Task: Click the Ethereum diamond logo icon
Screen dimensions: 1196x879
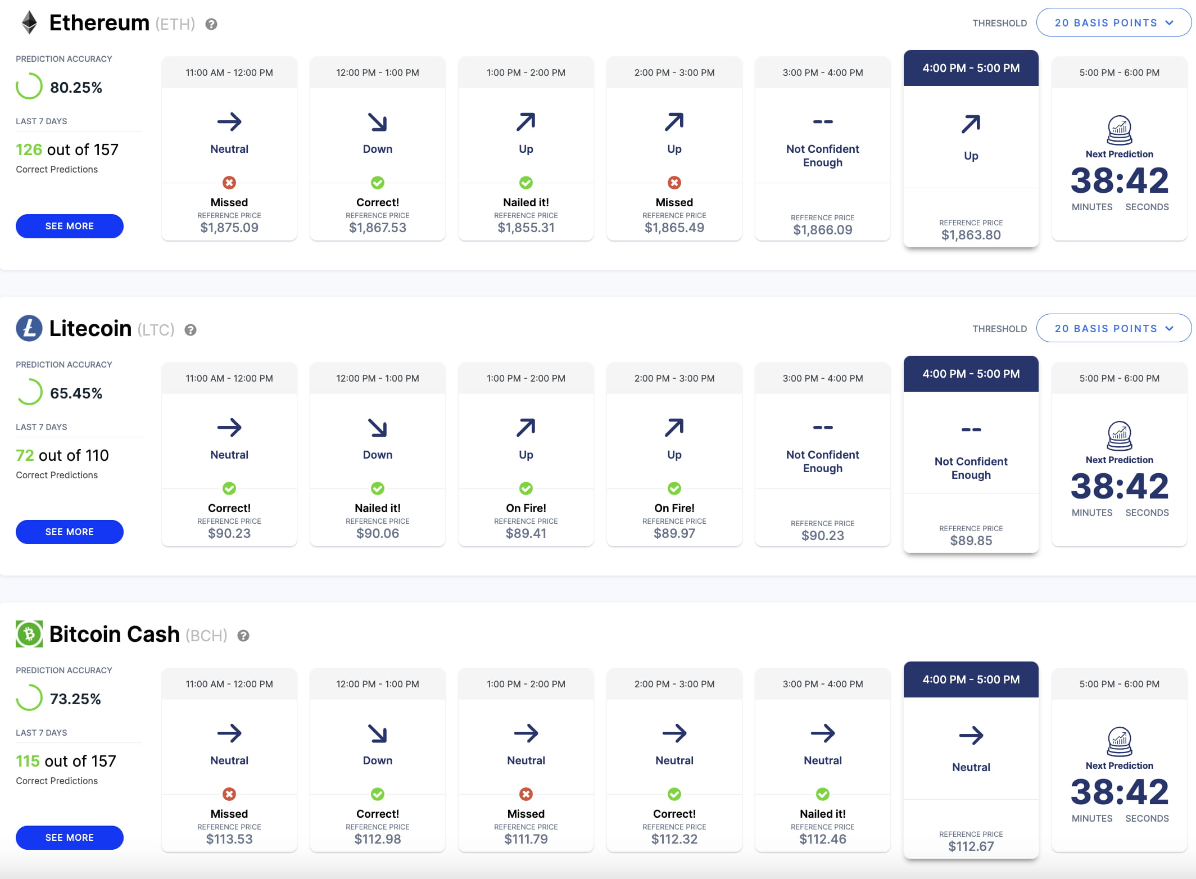Action: (x=29, y=23)
